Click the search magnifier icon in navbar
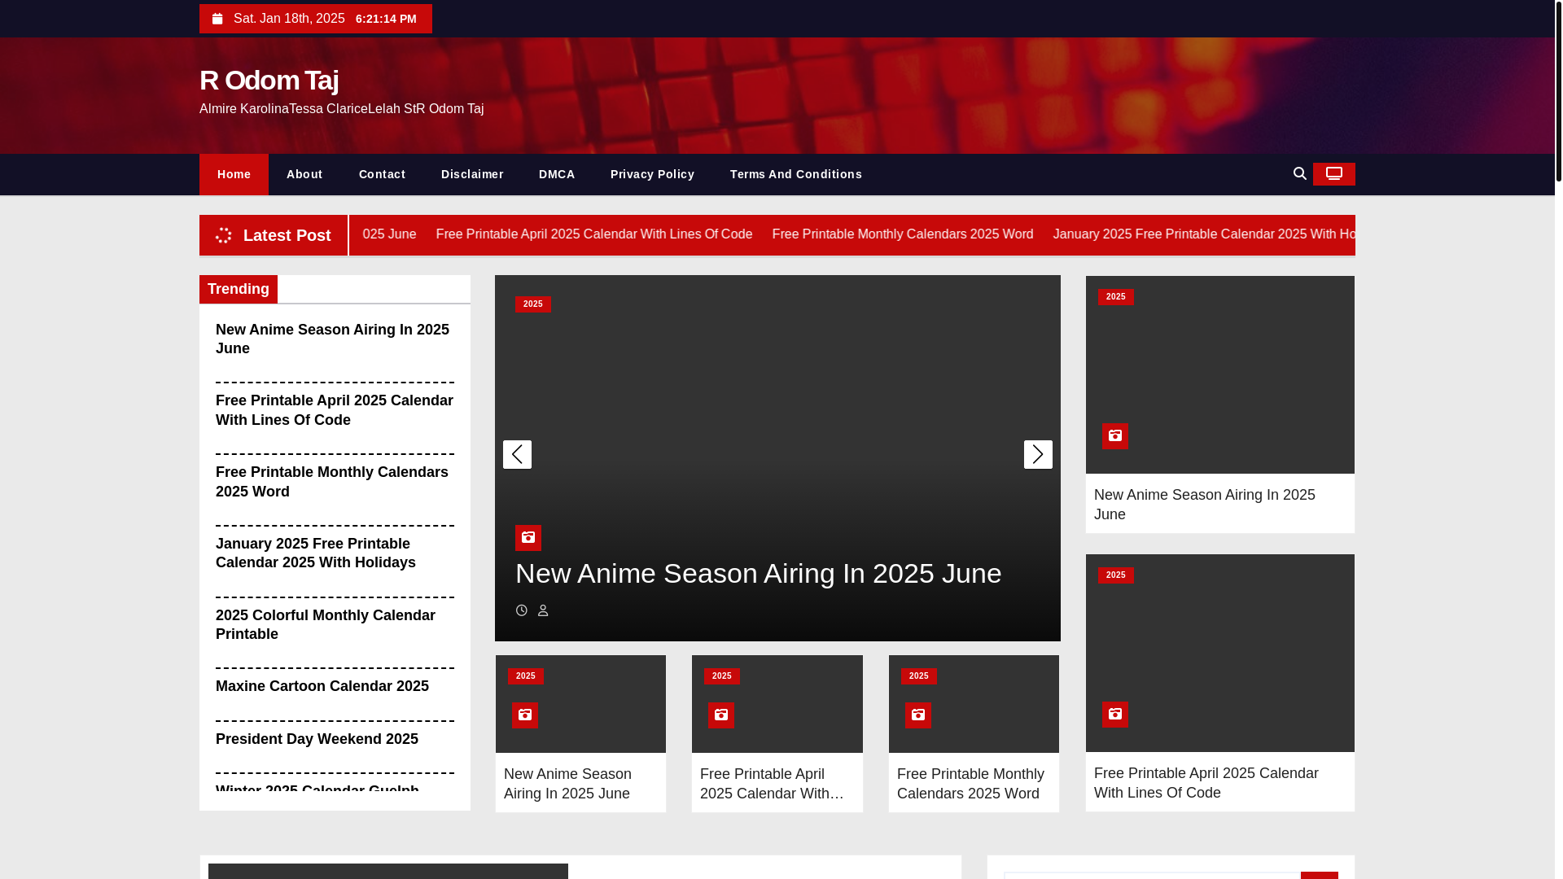The image size is (1563, 879). click(x=1299, y=173)
